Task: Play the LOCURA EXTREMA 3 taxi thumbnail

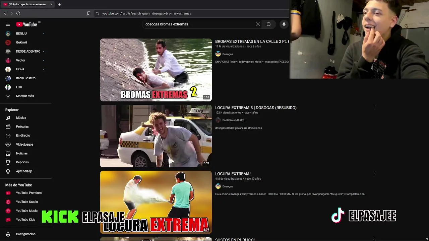Action: point(156,136)
